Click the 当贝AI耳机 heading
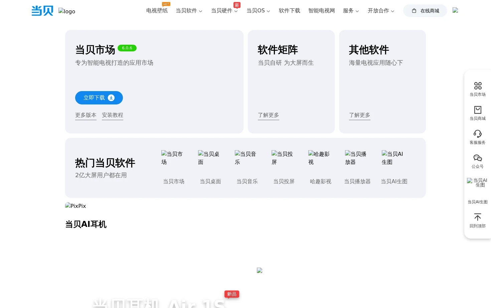The height and width of the screenshot is (308, 491). click(x=86, y=224)
